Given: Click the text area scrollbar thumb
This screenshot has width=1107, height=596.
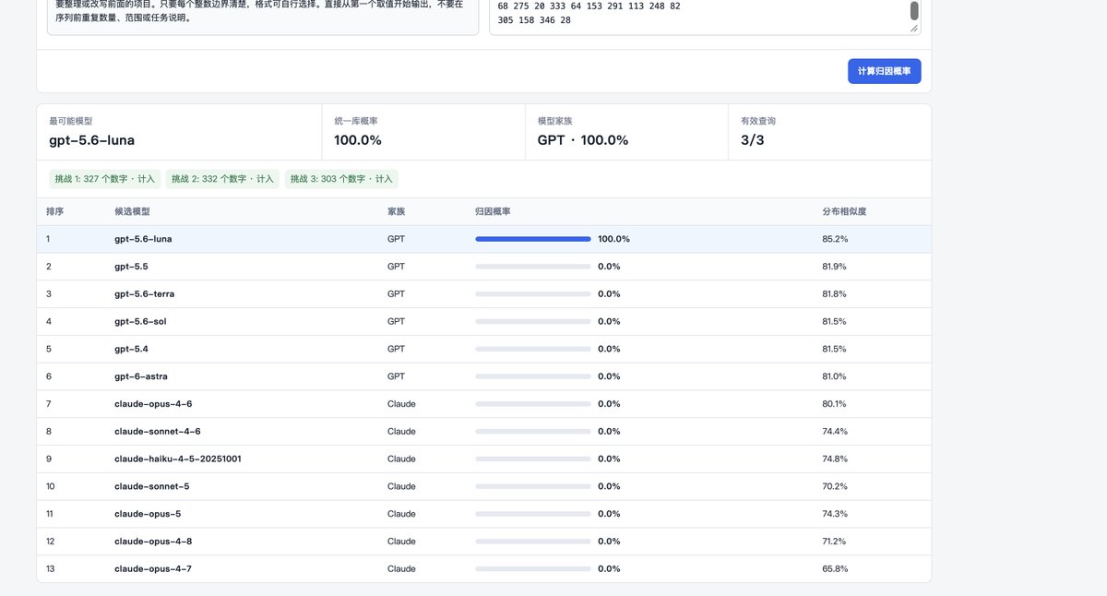Looking at the screenshot, I should [x=914, y=11].
